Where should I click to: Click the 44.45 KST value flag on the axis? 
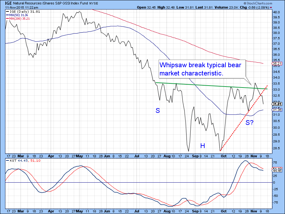tap(277, 171)
